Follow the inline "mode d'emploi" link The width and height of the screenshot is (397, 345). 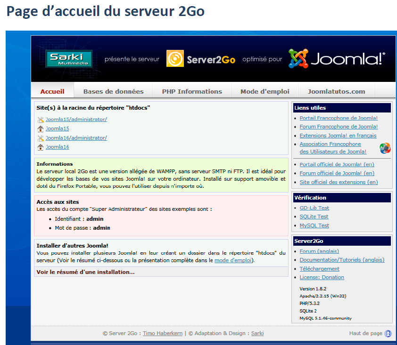233,260
